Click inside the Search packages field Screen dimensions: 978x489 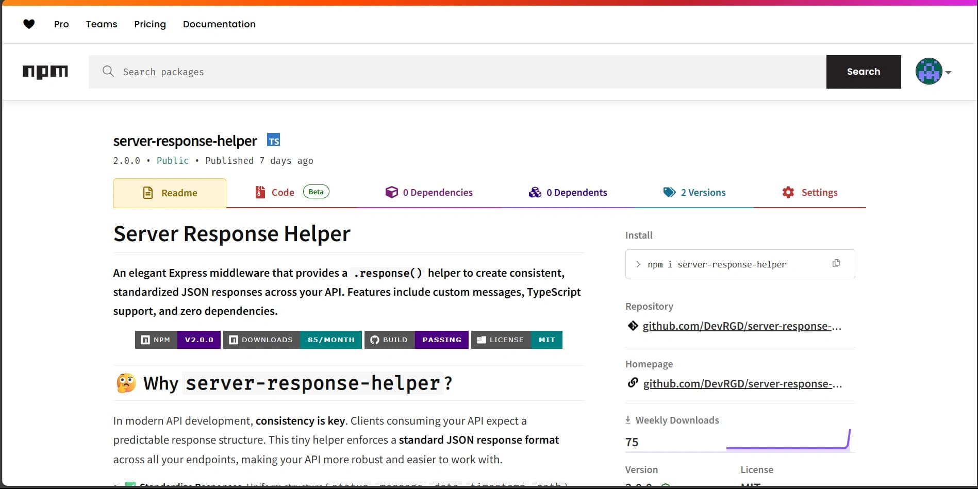[361, 72]
